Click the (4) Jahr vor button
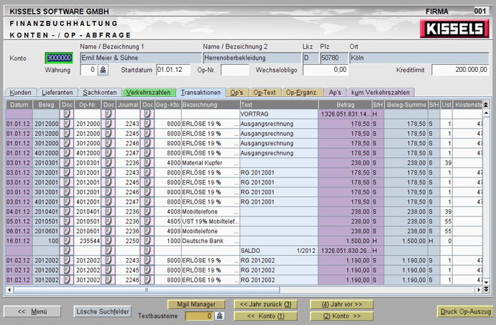Image resolution: width=496 pixels, height=325 pixels. click(341, 304)
